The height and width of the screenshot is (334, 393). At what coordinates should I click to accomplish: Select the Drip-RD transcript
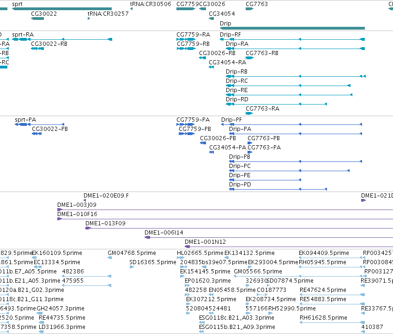coord(237,99)
